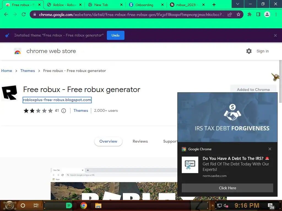Open Chrome Web Store settings gear
Image resolution: width=282 pixels, height=211 pixels.
[249, 51]
